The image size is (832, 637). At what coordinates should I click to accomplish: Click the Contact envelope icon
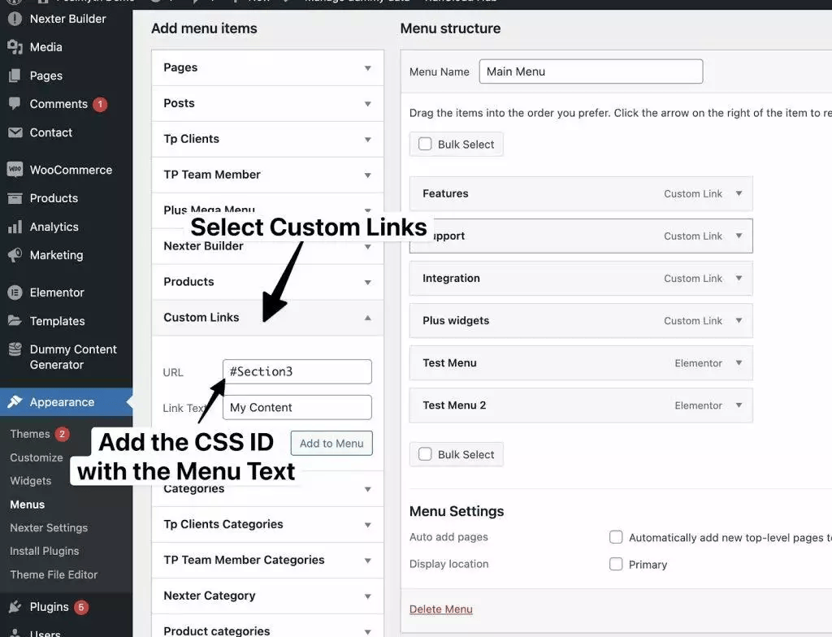click(15, 132)
